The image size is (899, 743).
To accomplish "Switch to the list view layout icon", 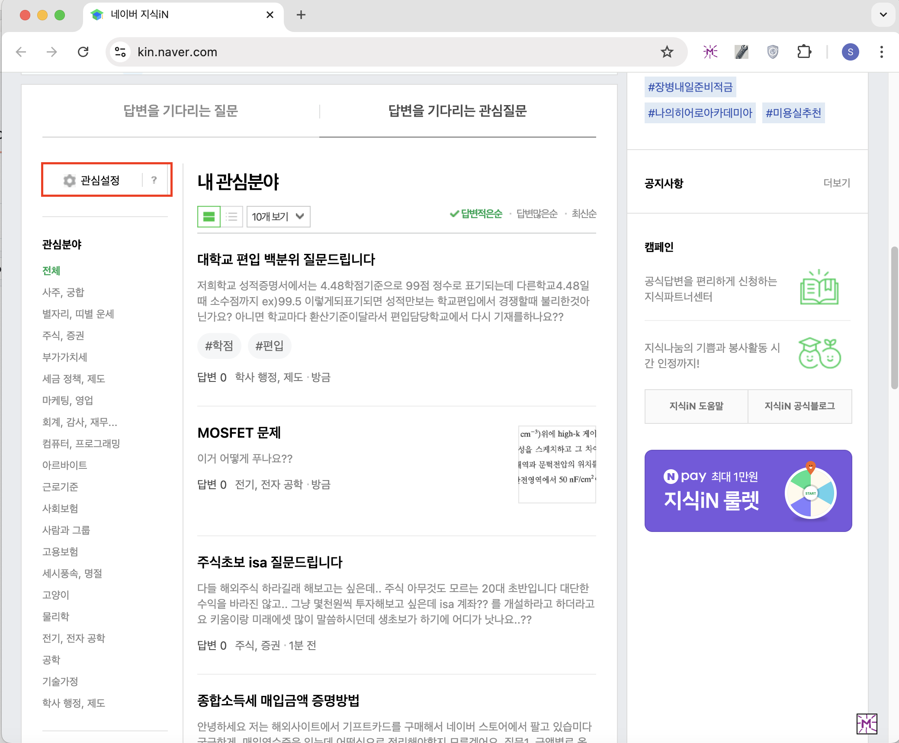I will pos(231,217).
